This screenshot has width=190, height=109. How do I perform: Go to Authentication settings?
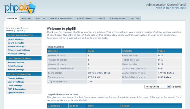[x=16, y=62]
